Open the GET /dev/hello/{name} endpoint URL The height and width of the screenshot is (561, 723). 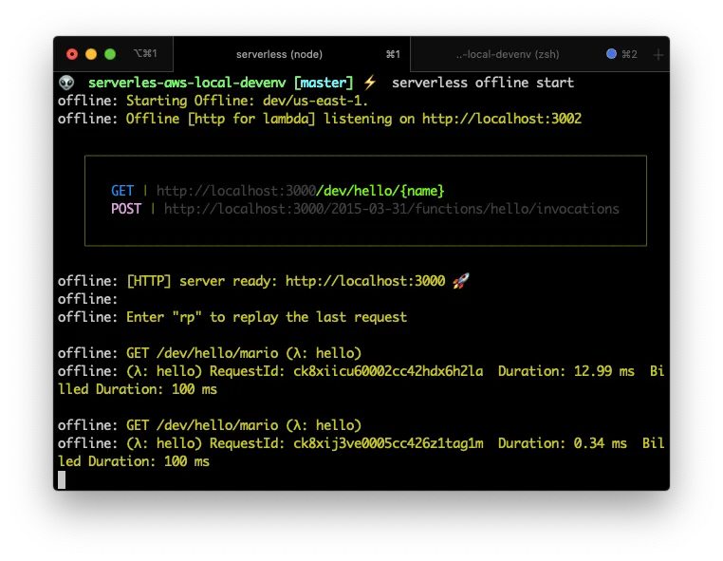[x=300, y=191]
